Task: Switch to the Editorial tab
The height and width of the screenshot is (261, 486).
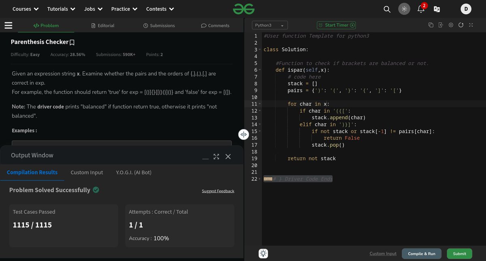Action: (x=103, y=26)
